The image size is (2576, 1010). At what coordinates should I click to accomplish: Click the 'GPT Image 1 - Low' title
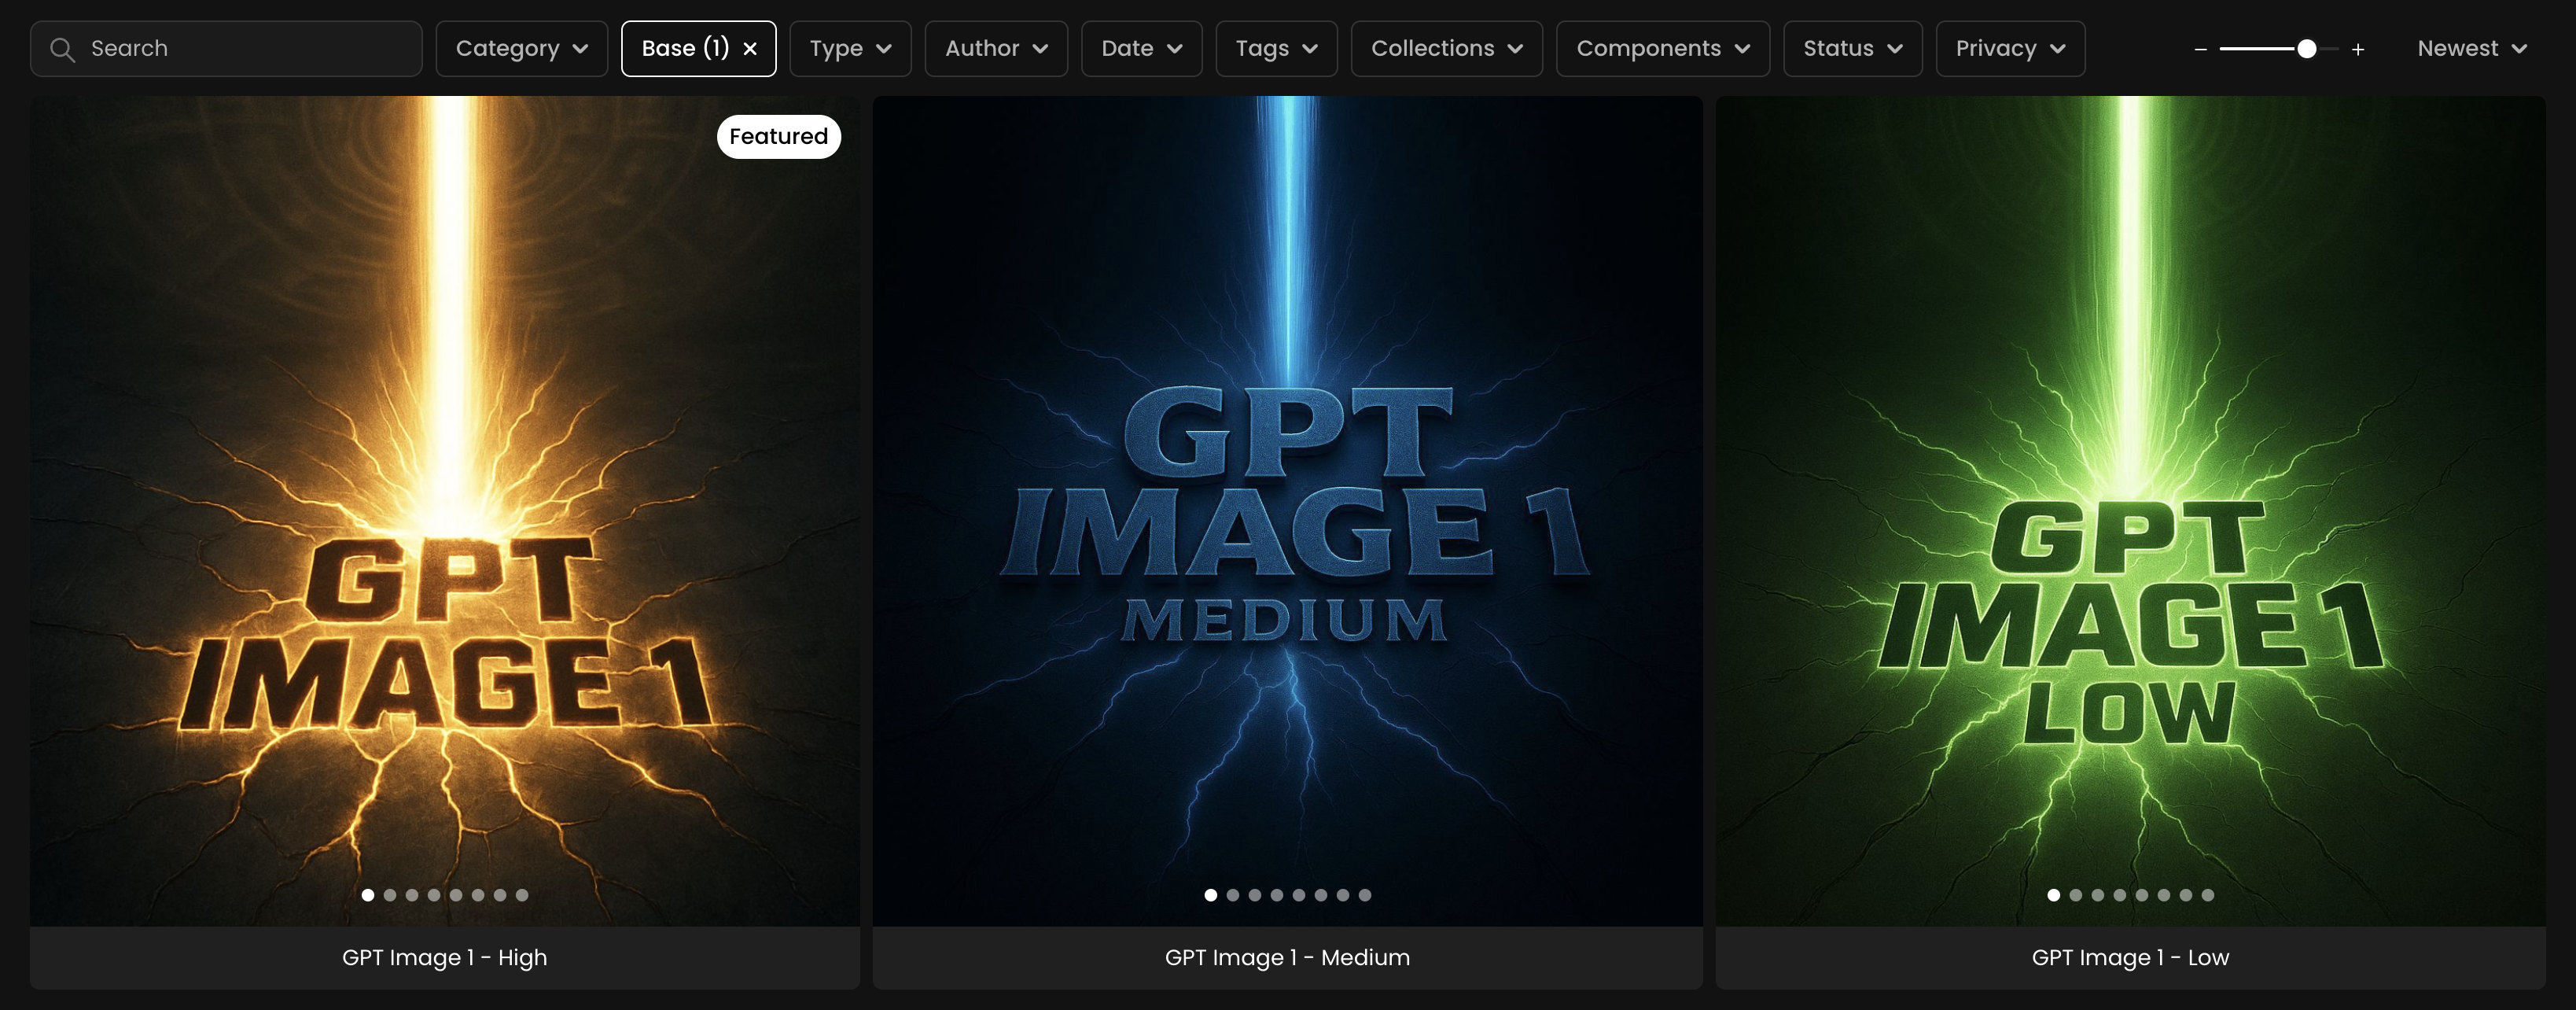[x=2130, y=957]
